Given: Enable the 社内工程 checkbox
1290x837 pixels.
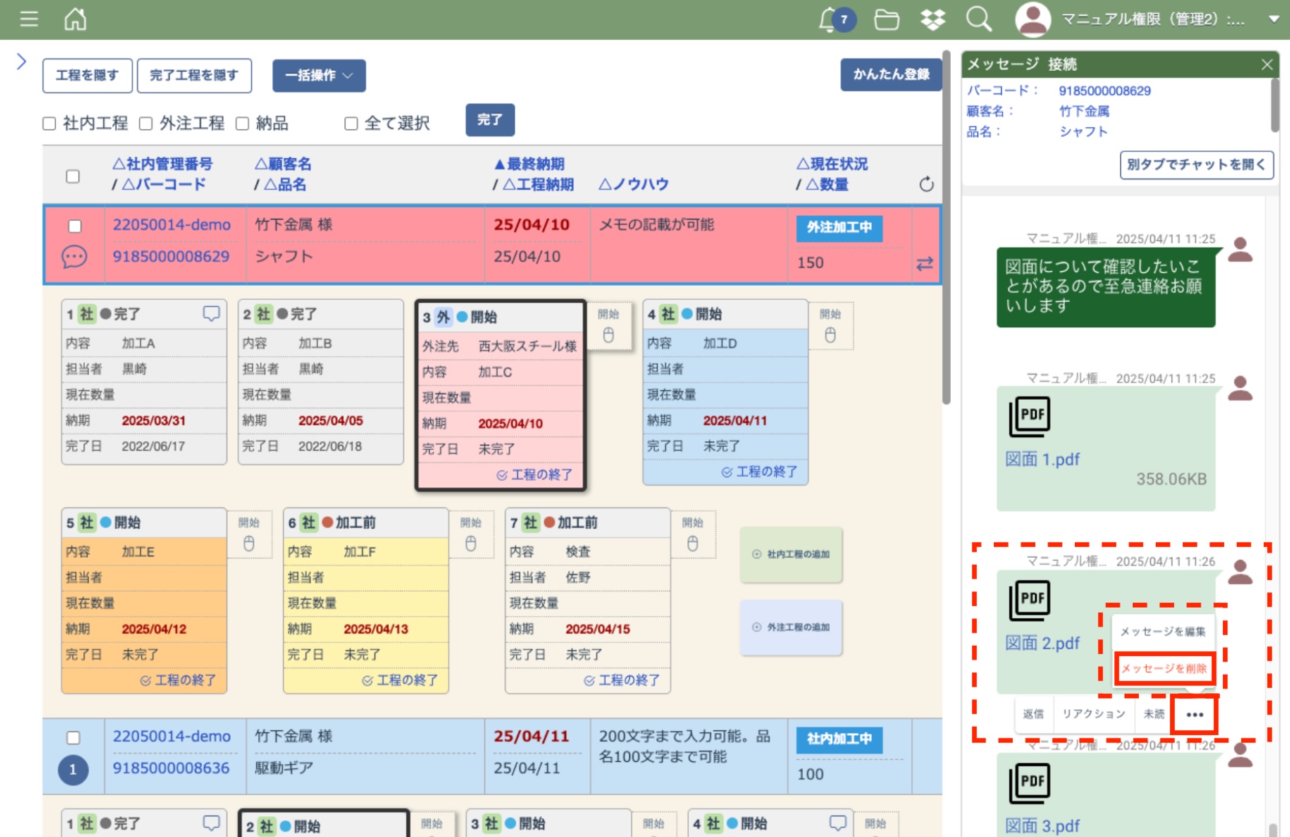Looking at the screenshot, I should [49, 124].
